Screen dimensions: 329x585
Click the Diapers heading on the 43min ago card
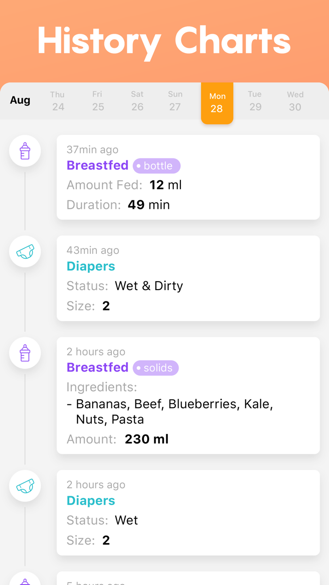click(91, 266)
